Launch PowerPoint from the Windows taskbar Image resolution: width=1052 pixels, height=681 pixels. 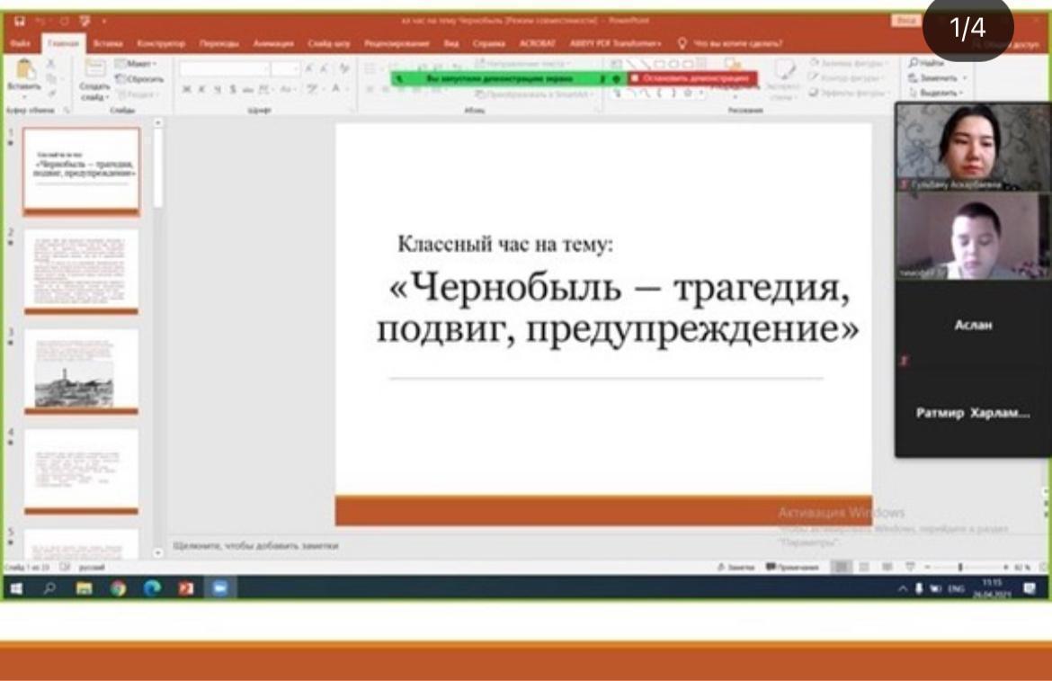point(186,588)
